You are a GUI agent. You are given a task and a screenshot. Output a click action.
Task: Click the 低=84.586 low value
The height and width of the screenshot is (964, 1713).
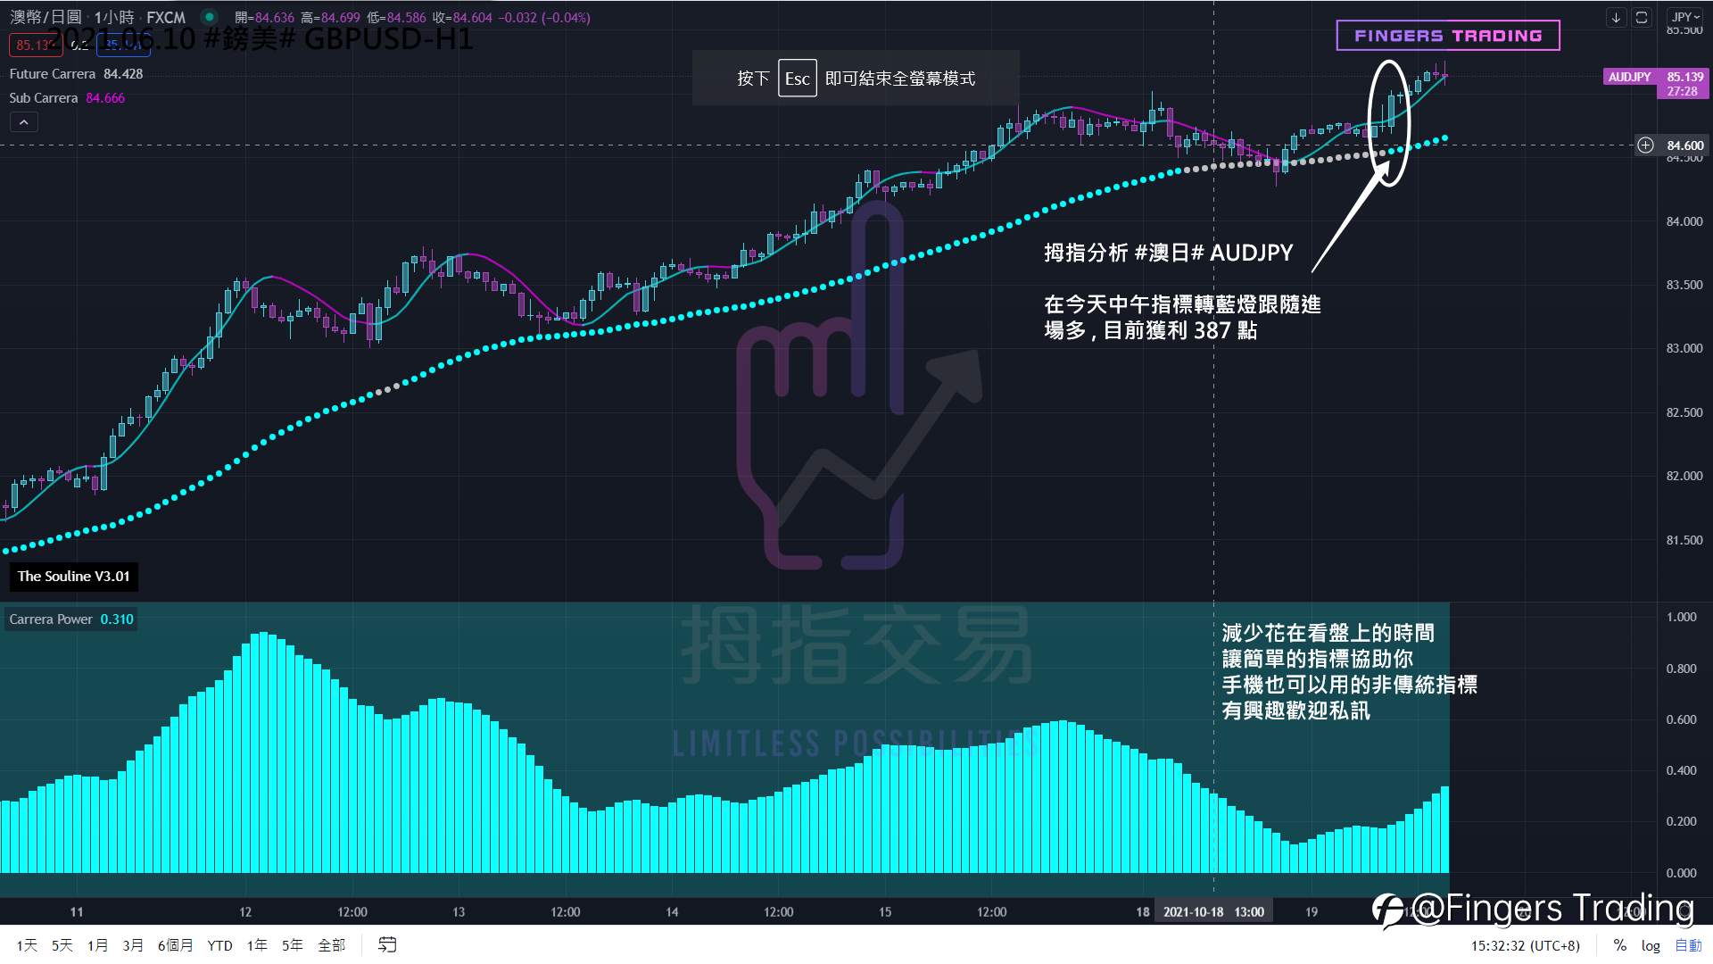(x=396, y=17)
